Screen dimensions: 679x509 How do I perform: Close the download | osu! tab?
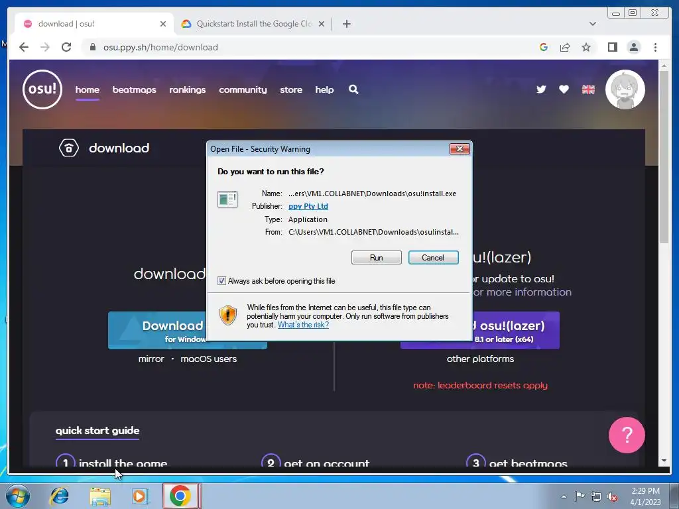[x=163, y=24]
